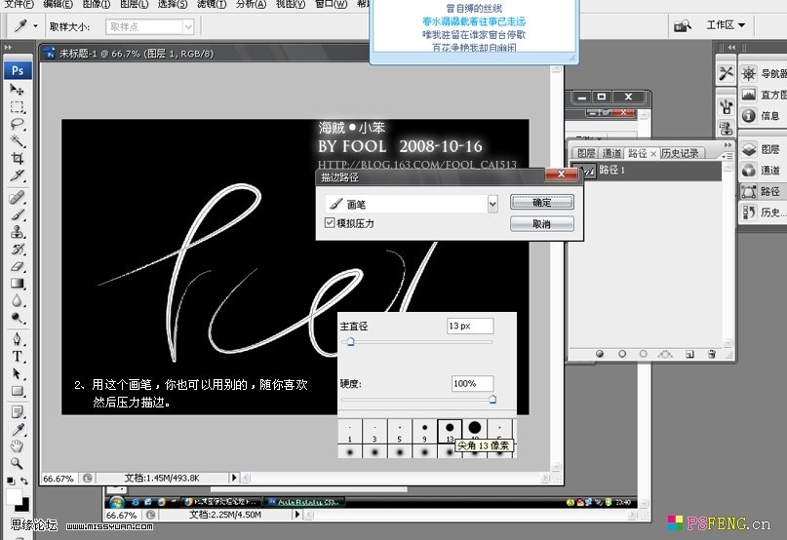Image resolution: width=787 pixels, height=540 pixels.
Task: Open the 工作区 workspace dropdown
Action: click(x=726, y=24)
